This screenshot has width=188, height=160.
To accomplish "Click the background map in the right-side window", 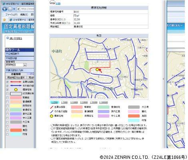I will pos(176,100).
